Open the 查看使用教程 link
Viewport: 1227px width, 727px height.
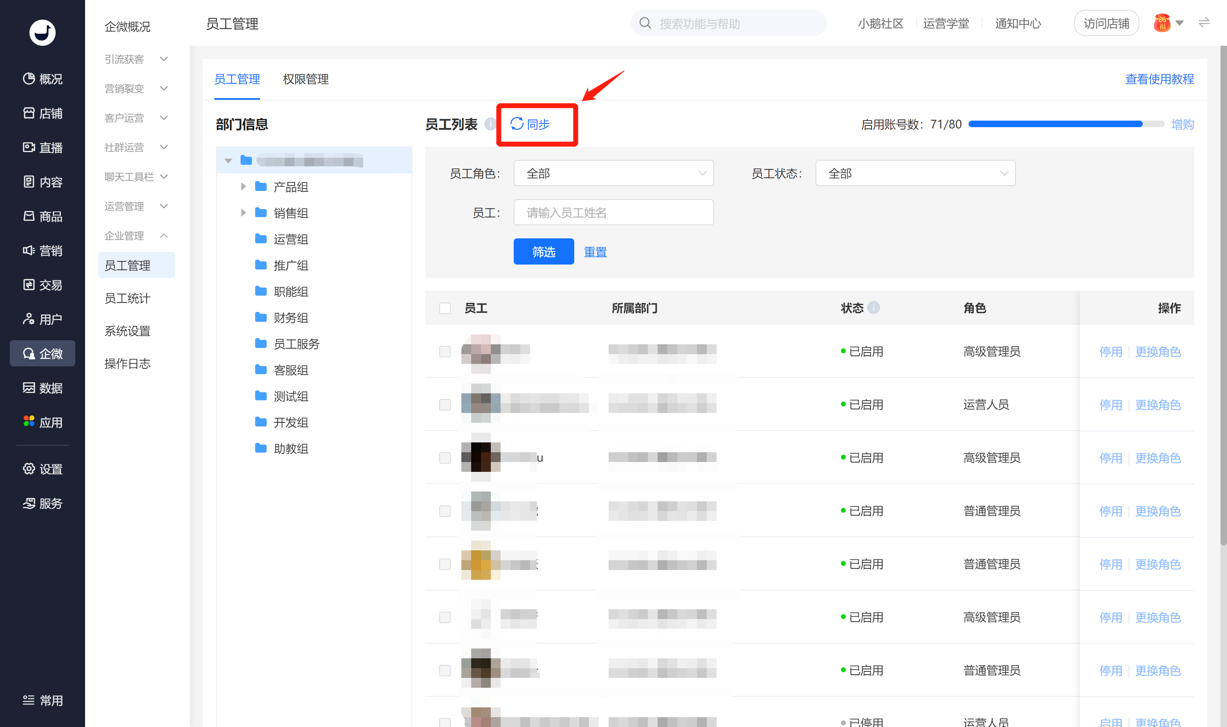pos(1160,79)
